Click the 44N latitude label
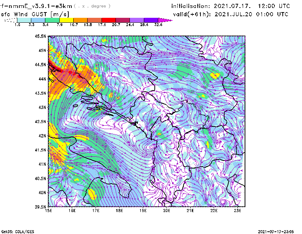 (42, 79)
